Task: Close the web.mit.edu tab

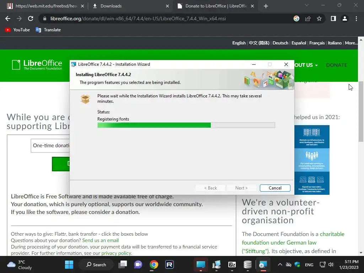Action: 82,6
